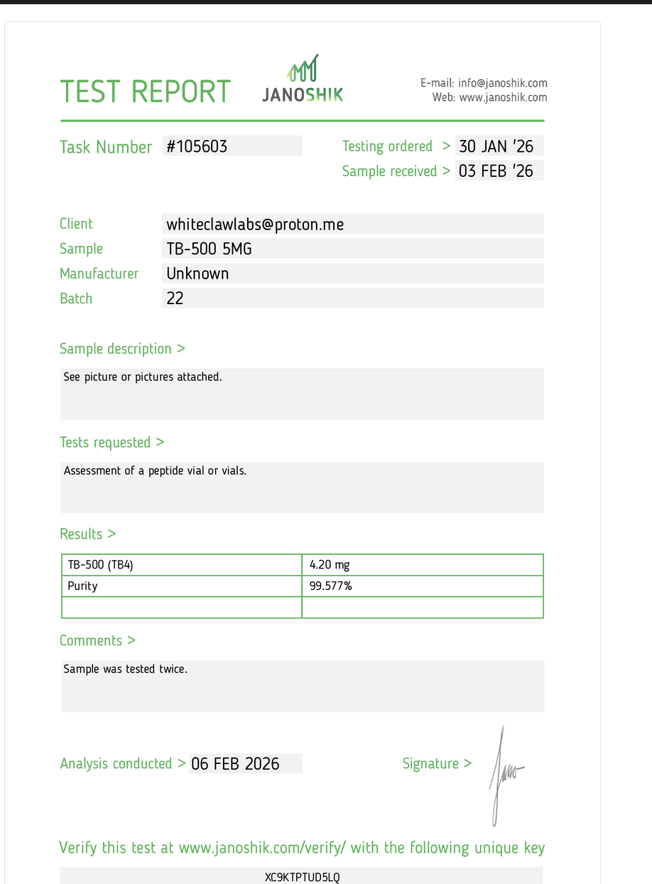
Task: Click the handwritten signature image
Action: (x=506, y=773)
